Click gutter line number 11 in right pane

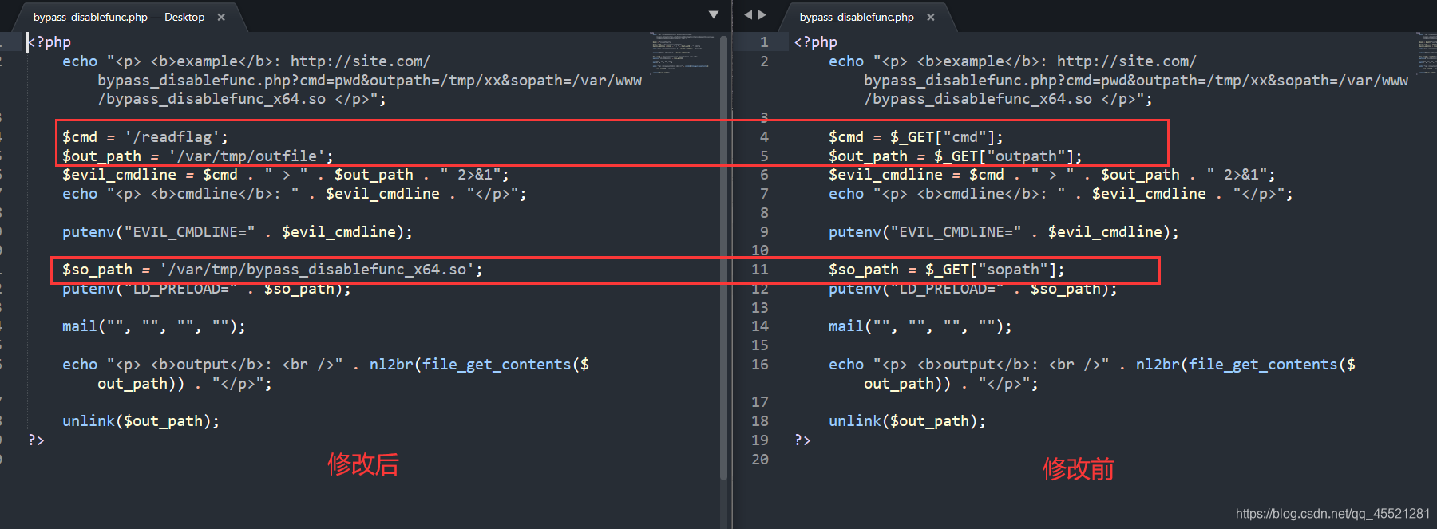(759, 270)
